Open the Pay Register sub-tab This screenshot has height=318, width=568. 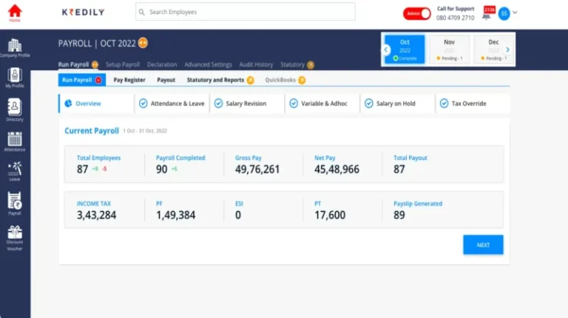click(x=129, y=80)
